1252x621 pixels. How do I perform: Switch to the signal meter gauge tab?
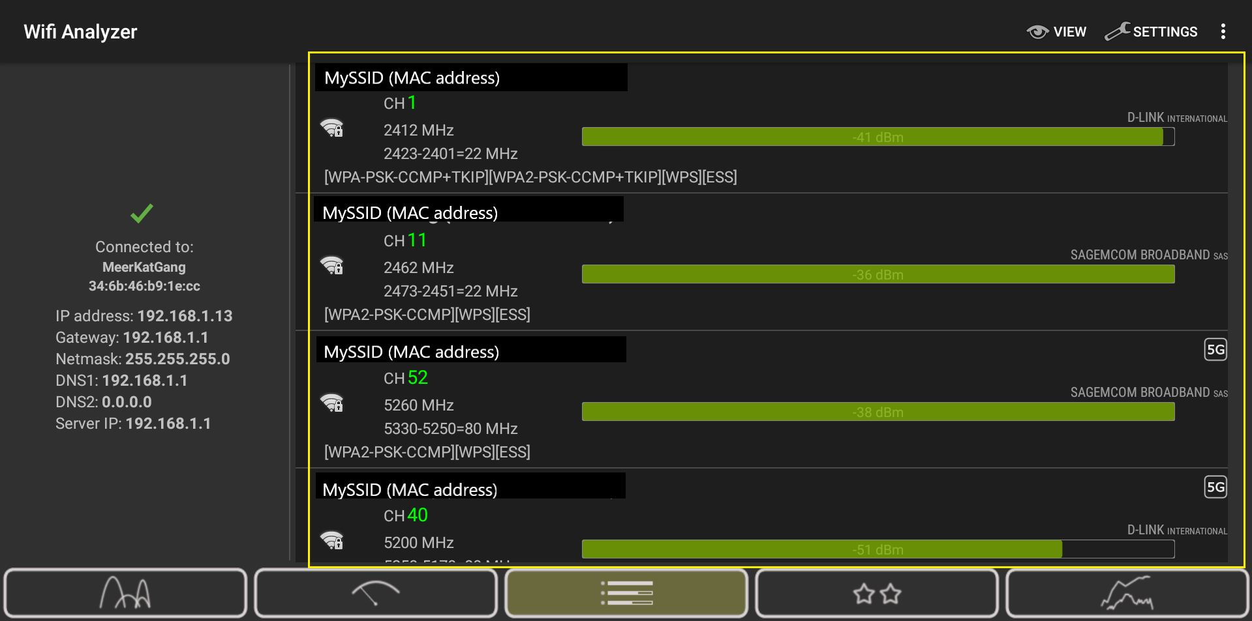pos(376,593)
